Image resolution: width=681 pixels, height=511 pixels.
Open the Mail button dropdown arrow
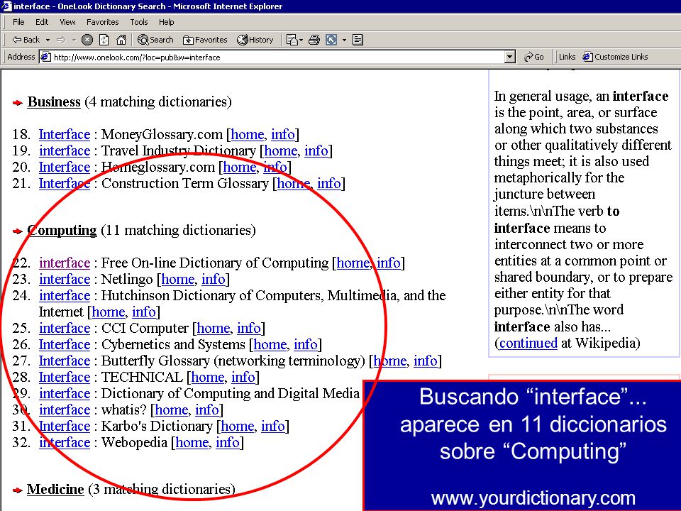(301, 40)
